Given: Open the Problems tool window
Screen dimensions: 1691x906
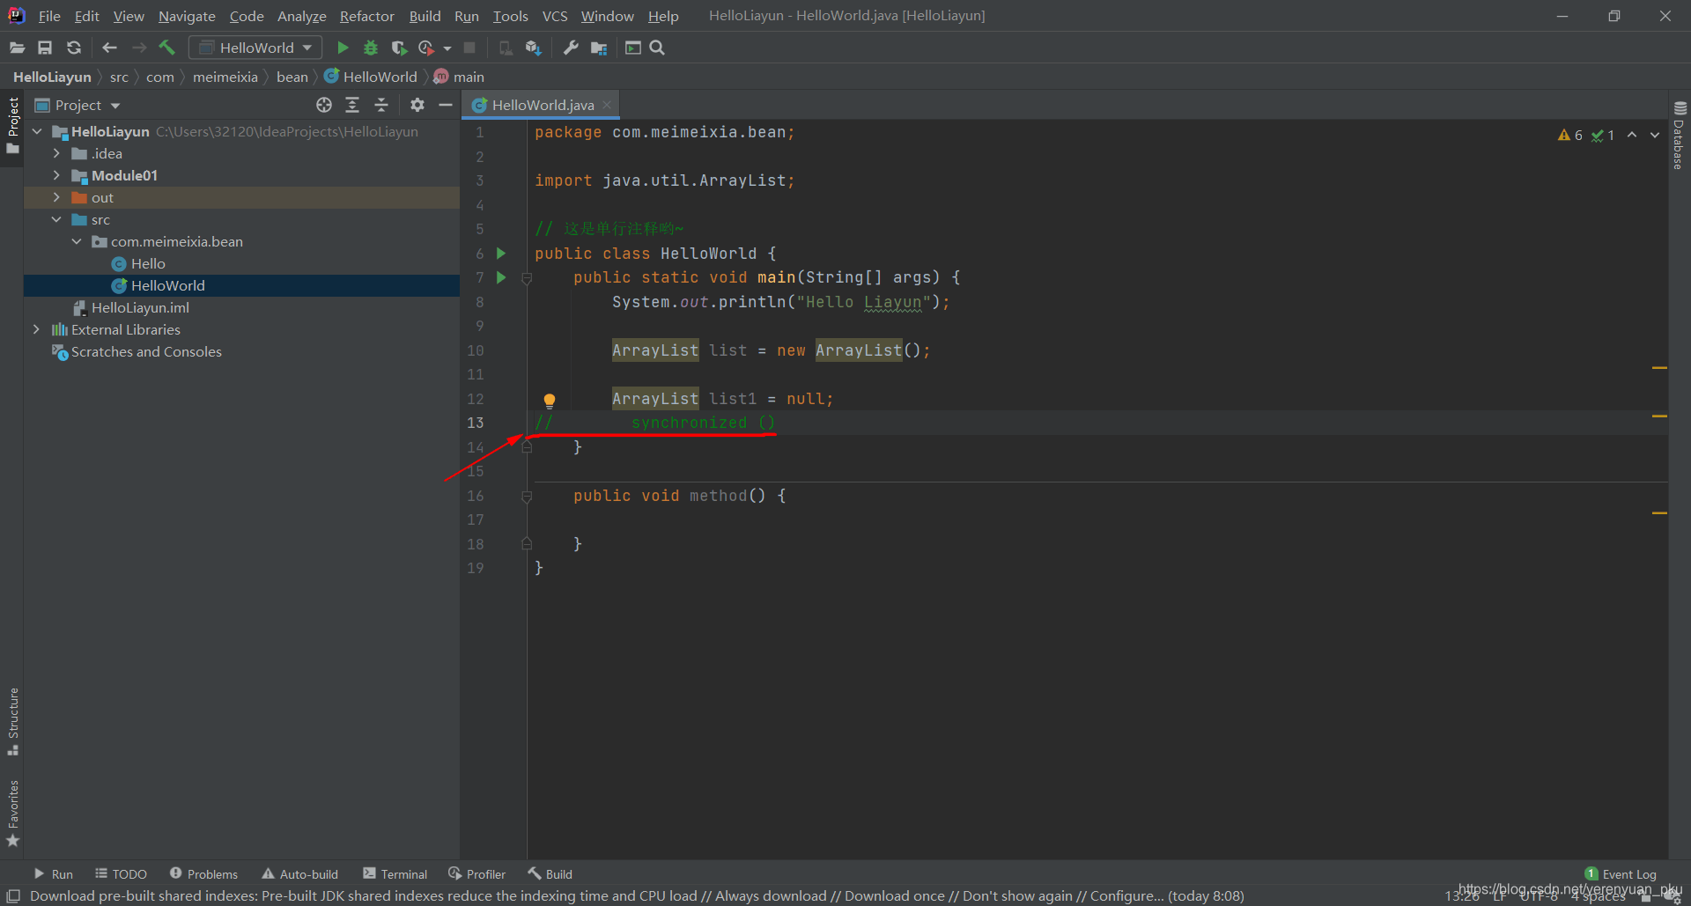Looking at the screenshot, I should point(203,873).
